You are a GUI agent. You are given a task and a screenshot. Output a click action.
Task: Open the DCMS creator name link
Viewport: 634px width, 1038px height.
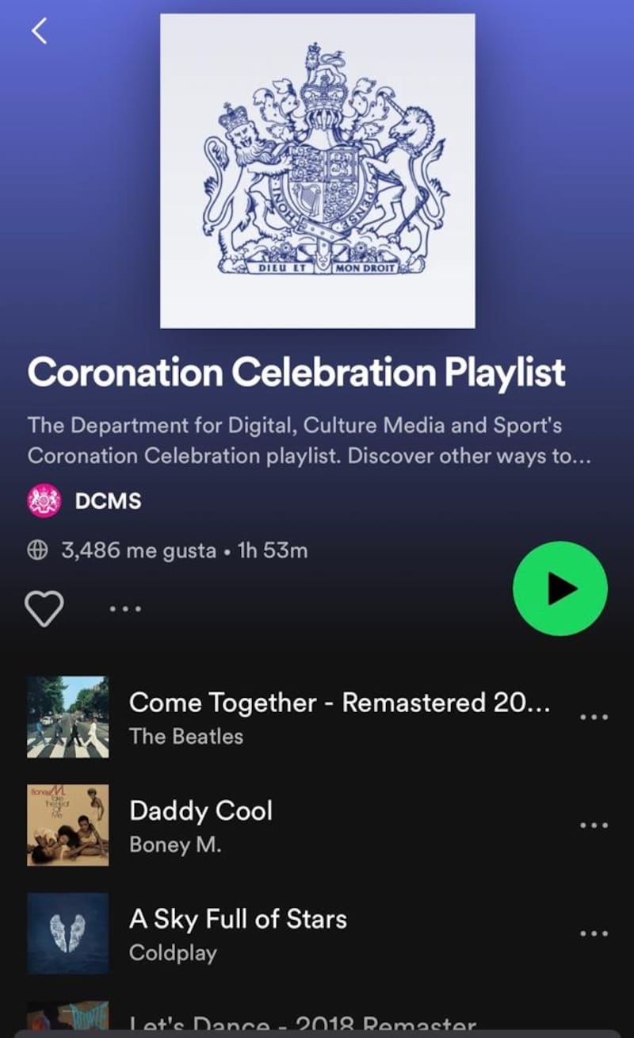(x=108, y=500)
